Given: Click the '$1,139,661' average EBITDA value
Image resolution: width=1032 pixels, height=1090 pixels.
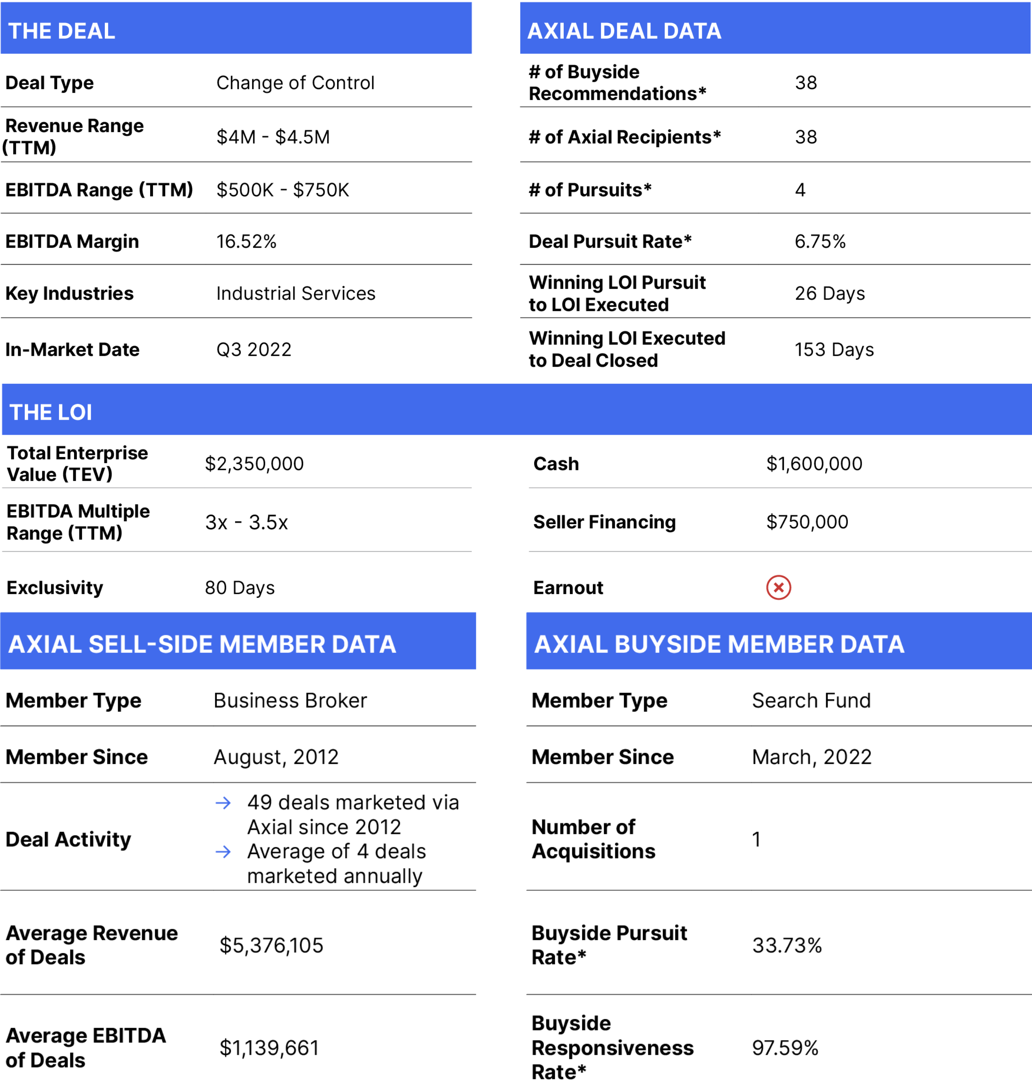Looking at the screenshot, I should [x=269, y=1048].
